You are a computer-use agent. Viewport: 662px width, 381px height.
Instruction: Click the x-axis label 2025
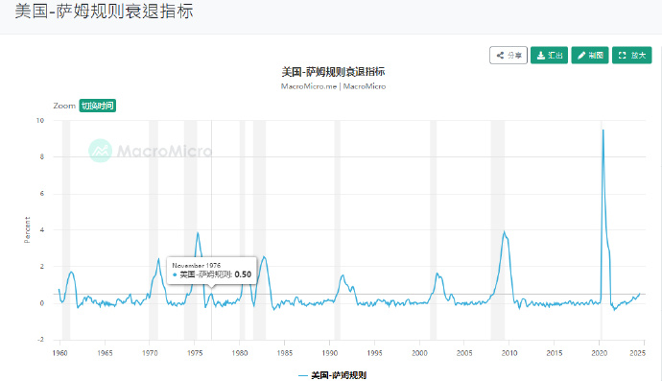tap(637, 353)
